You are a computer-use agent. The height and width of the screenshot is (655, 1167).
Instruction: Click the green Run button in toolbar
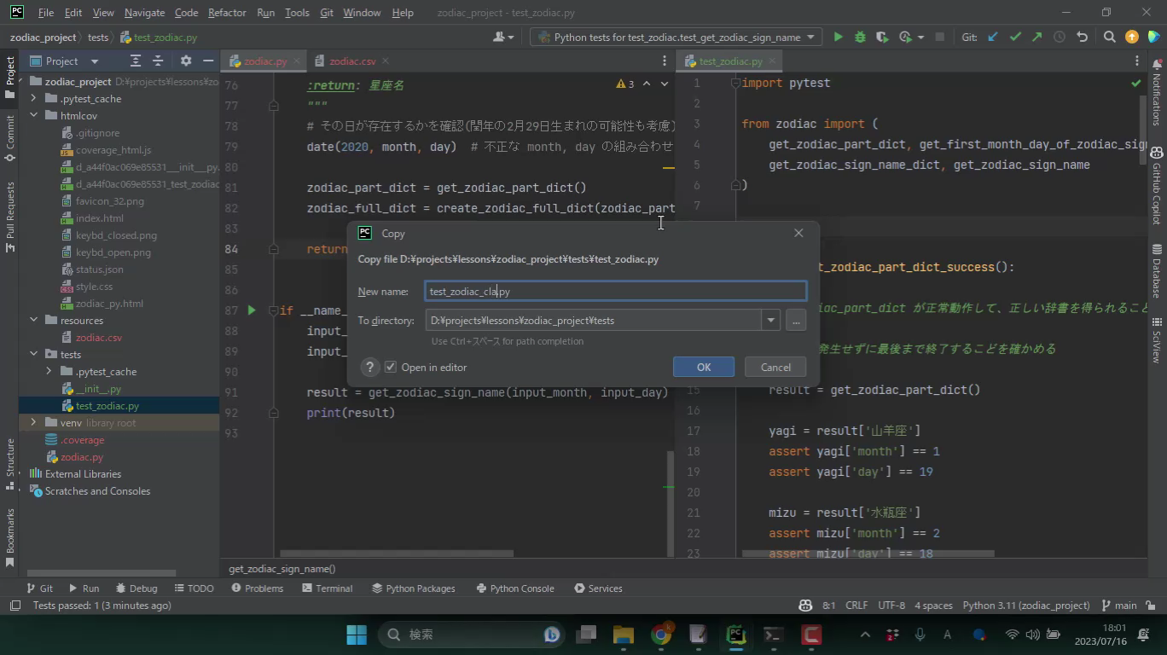(x=838, y=37)
